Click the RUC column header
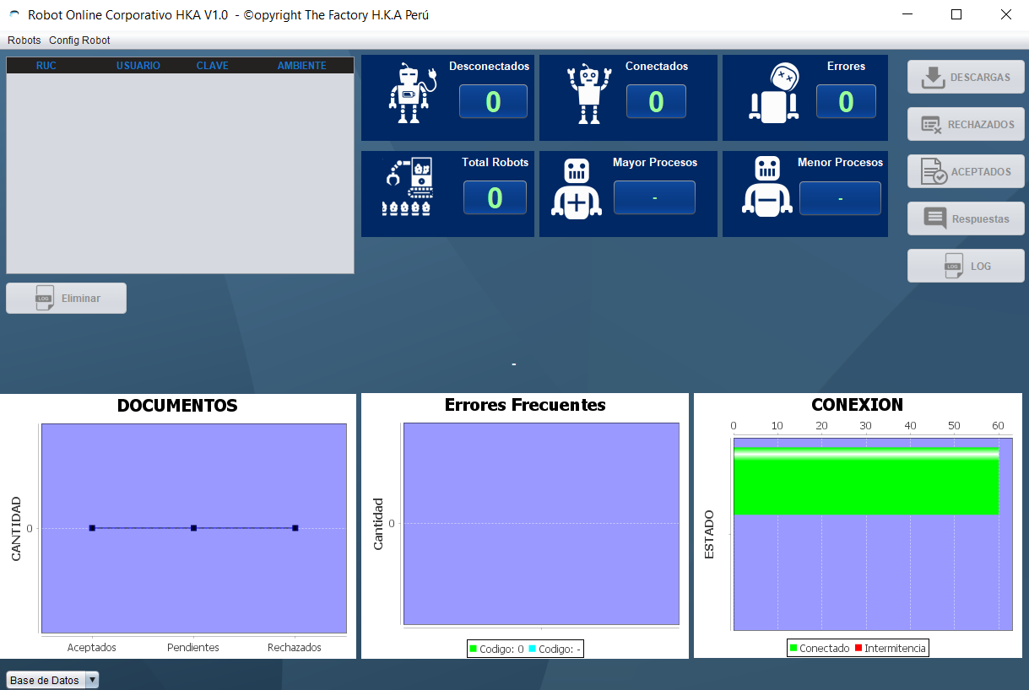Viewport: 1029px width, 690px height. (46, 66)
